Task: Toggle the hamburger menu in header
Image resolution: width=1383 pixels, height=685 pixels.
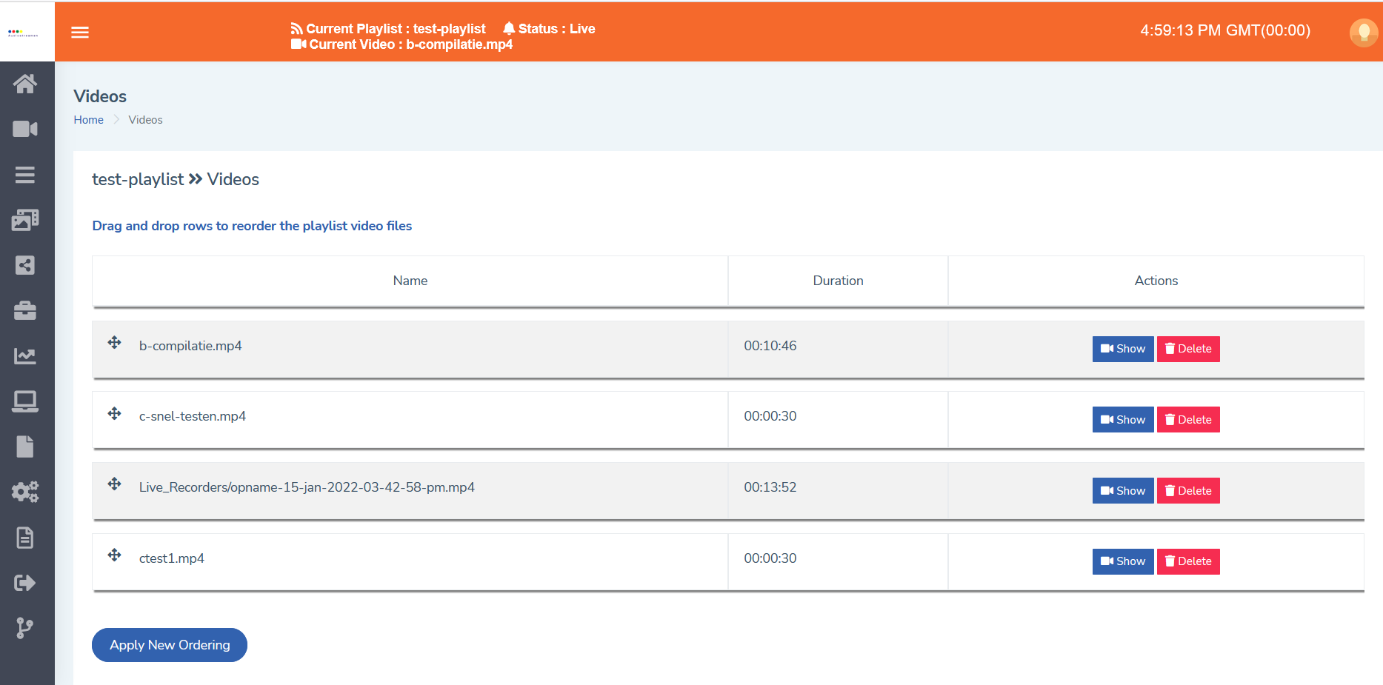Action: tap(80, 32)
